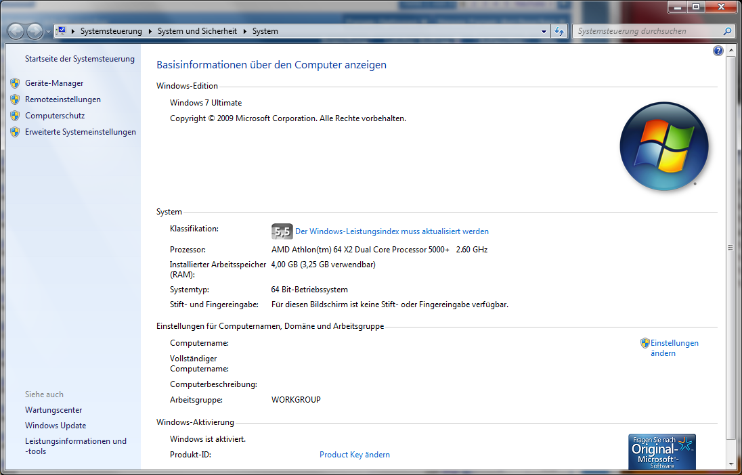Click the 4,00 GB RAM value
This screenshot has width=742, height=475.
click(x=323, y=265)
